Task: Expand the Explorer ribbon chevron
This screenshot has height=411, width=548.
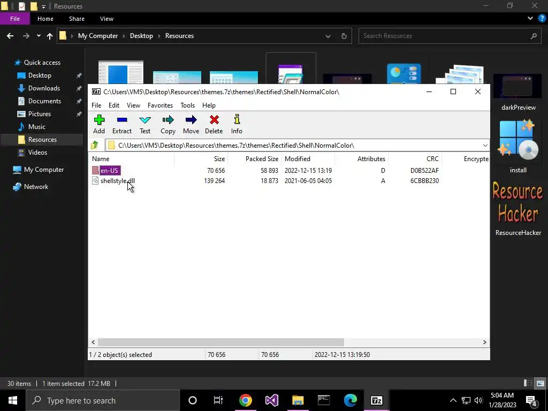Action: [x=530, y=19]
